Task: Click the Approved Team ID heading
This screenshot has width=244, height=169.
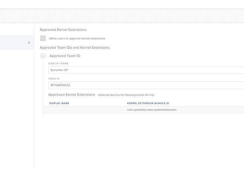Action: 65,56
